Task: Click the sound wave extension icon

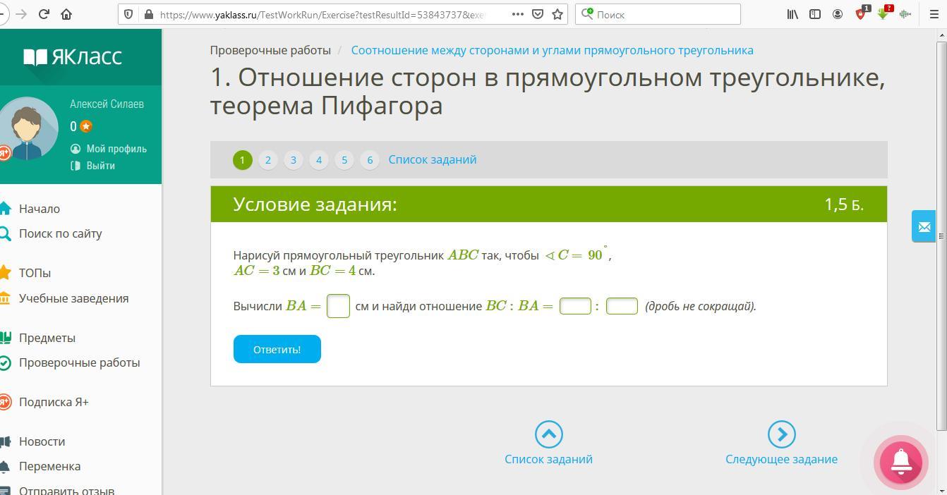Action: tap(905, 14)
